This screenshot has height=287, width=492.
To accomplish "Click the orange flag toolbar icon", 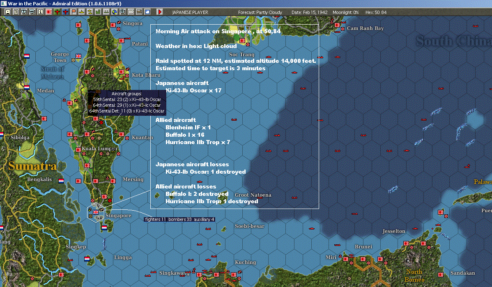I will (x=74, y=12).
